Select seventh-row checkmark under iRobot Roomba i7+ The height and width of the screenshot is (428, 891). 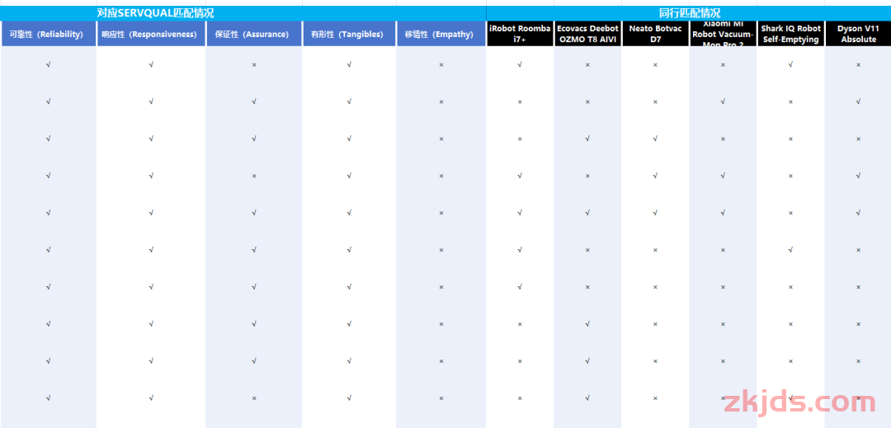[520, 287]
